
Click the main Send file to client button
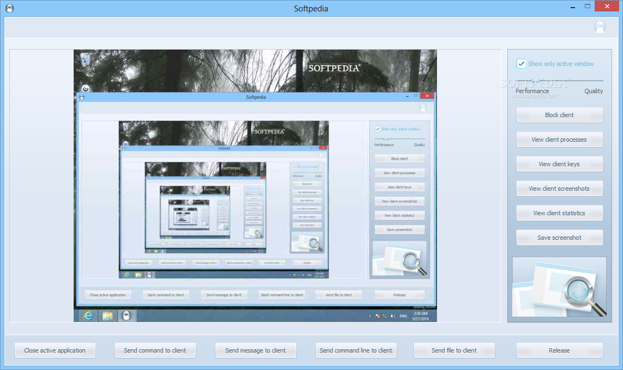click(x=454, y=350)
